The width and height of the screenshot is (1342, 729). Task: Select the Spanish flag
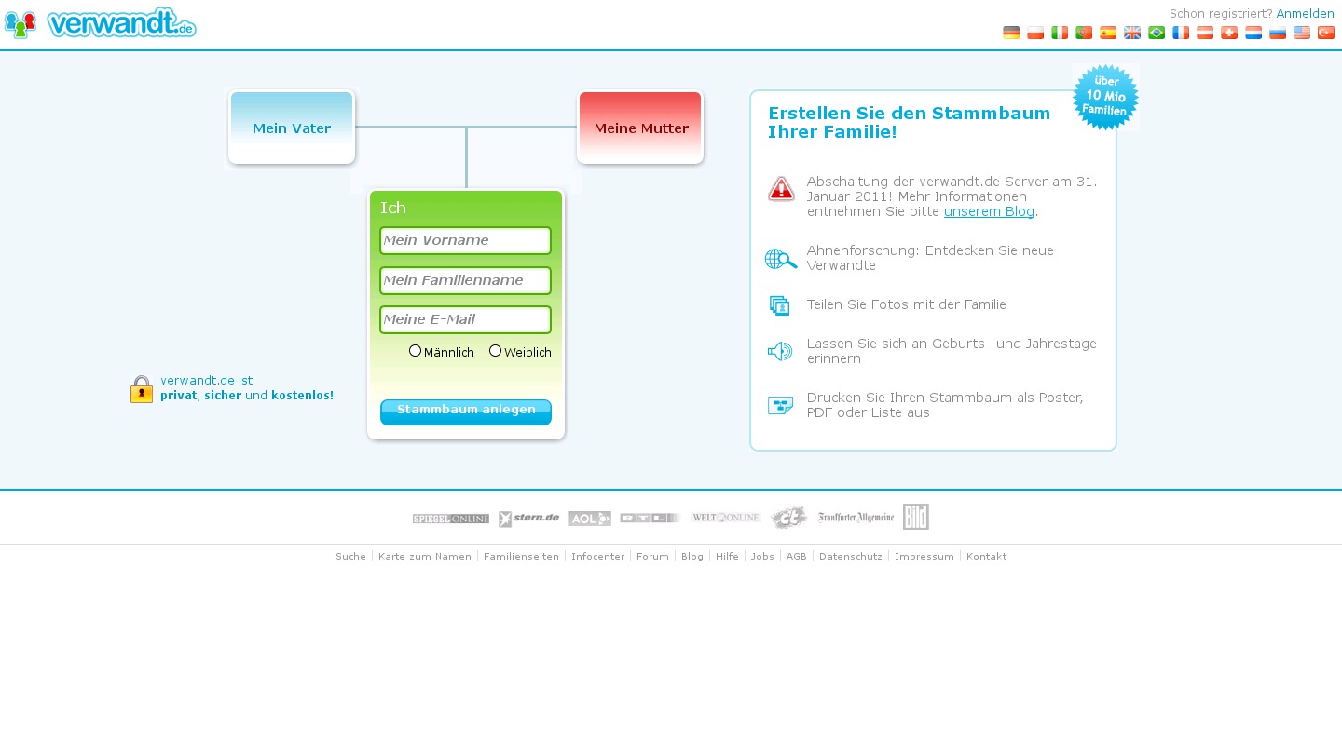pos(1108,33)
